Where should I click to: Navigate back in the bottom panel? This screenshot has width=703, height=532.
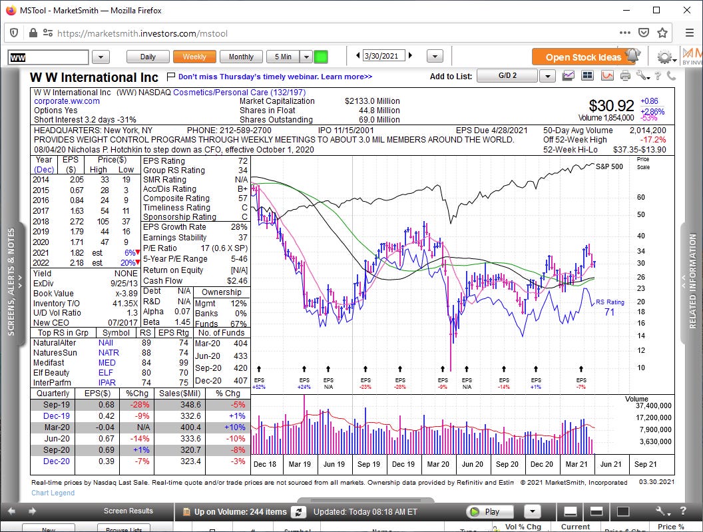tap(12, 511)
